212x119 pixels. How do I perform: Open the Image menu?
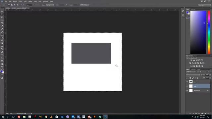point(15,2)
